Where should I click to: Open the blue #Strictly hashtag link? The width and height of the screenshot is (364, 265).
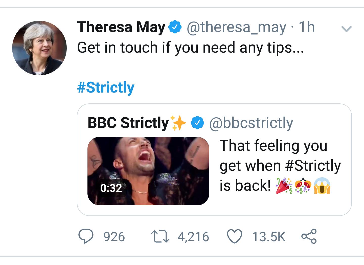click(106, 87)
